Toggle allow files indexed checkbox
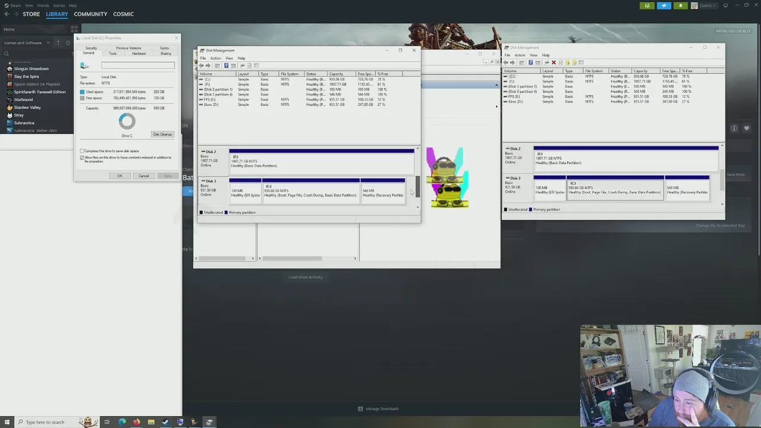 82,158
